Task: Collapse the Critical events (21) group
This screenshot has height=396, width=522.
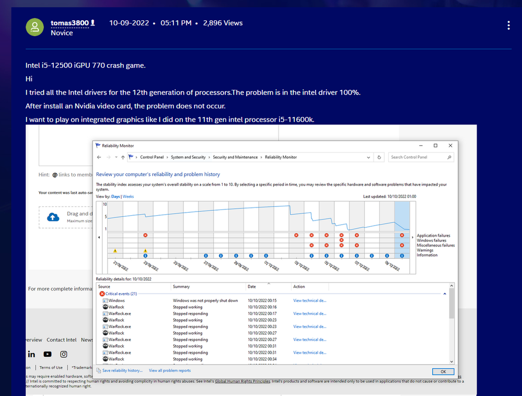Action: coord(445,294)
